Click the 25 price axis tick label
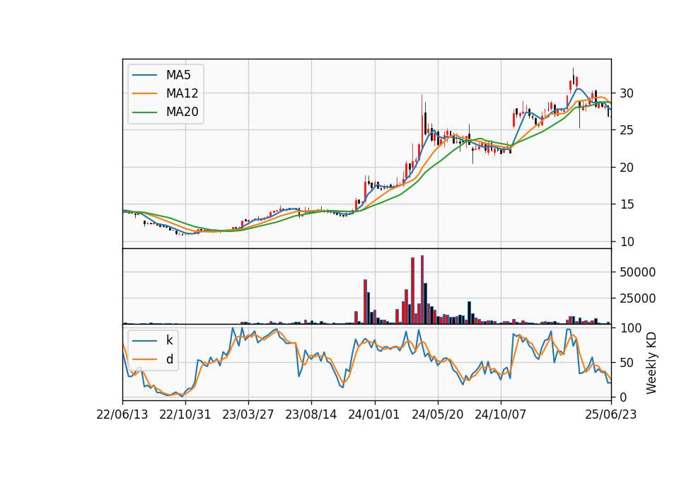The width and height of the screenshot is (679, 488). tap(627, 130)
